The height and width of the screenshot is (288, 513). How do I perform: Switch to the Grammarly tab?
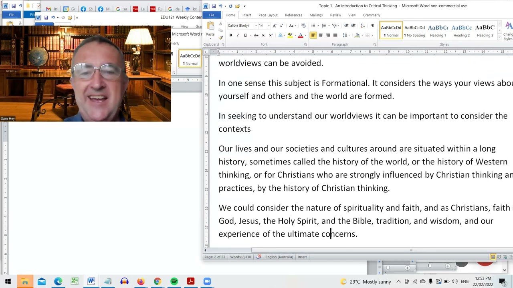(x=372, y=15)
